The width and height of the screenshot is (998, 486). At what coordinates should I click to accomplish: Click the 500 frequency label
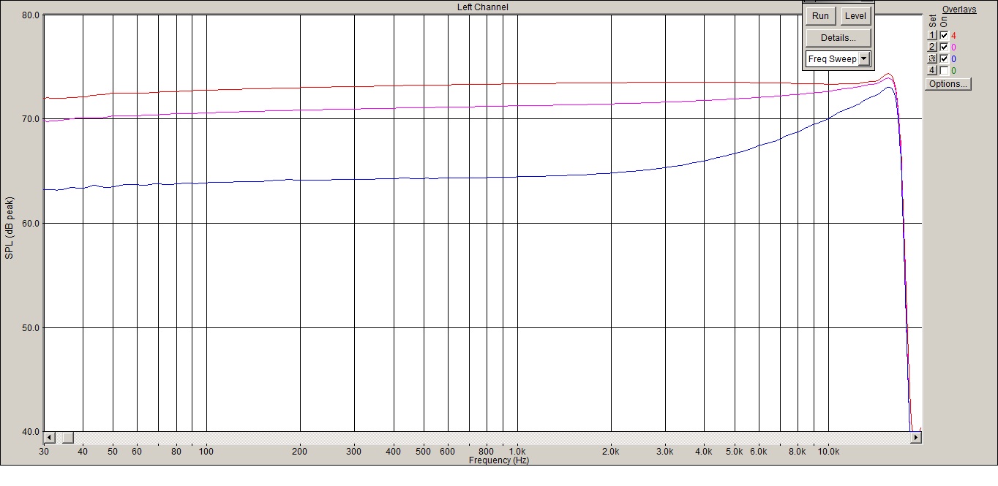(424, 452)
